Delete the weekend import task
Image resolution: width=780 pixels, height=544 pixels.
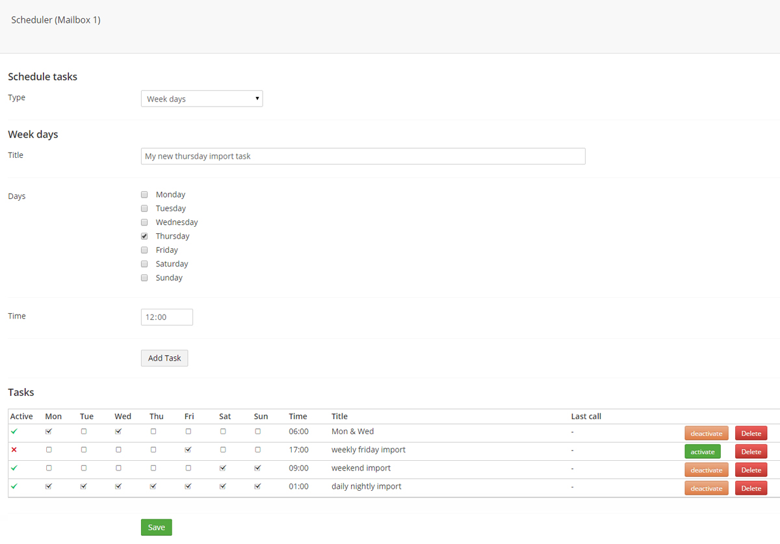(x=751, y=470)
